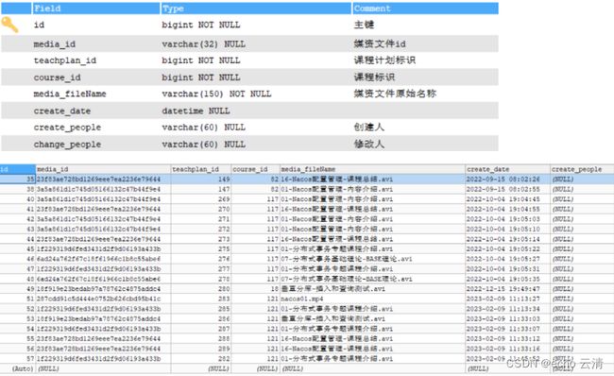The image size is (614, 376).
Task: Click the (Auto) id cell in new row
Action: pos(18,368)
